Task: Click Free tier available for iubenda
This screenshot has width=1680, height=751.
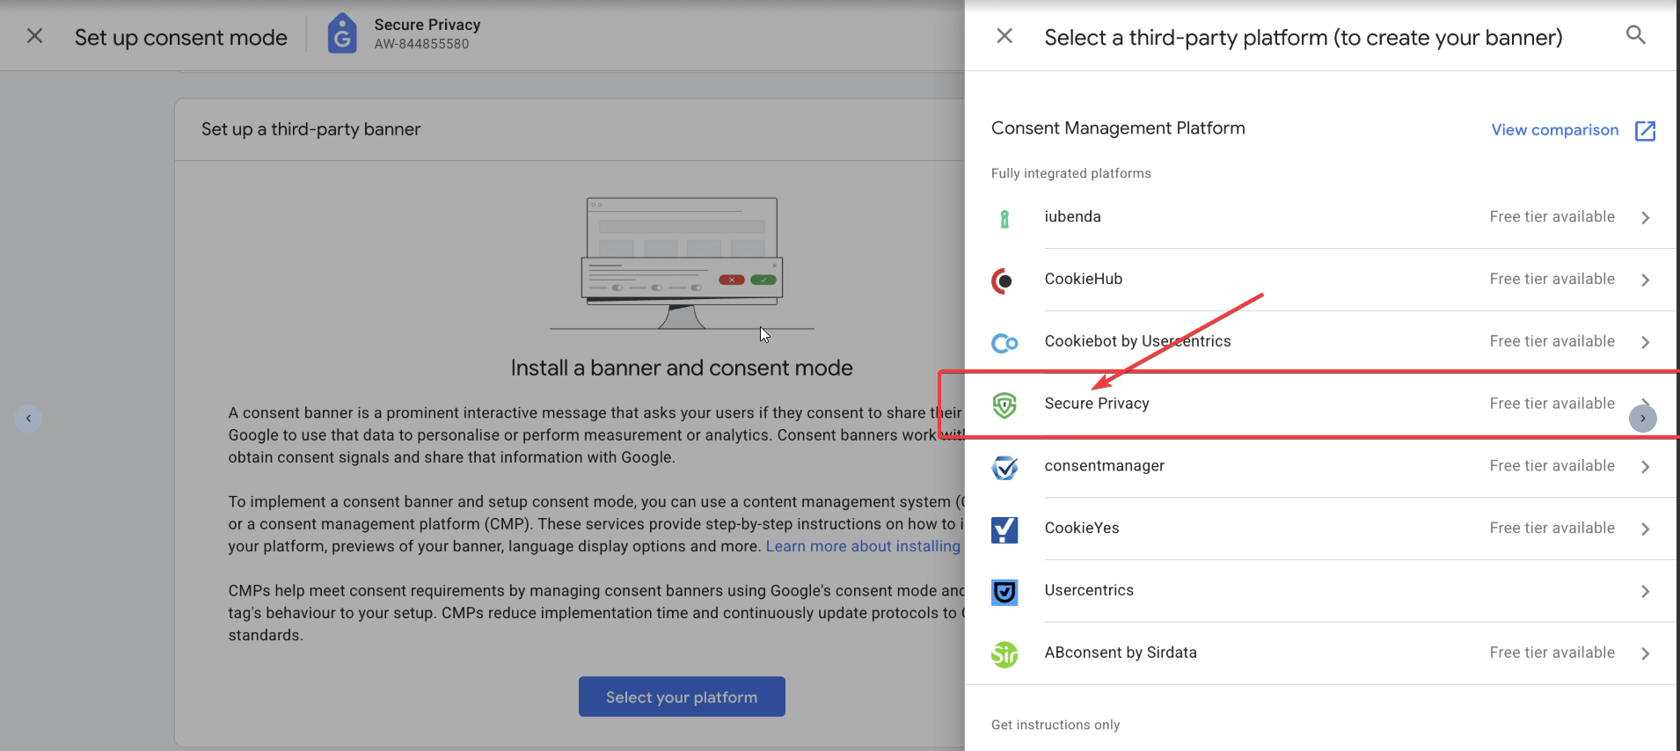Action: click(1552, 216)
